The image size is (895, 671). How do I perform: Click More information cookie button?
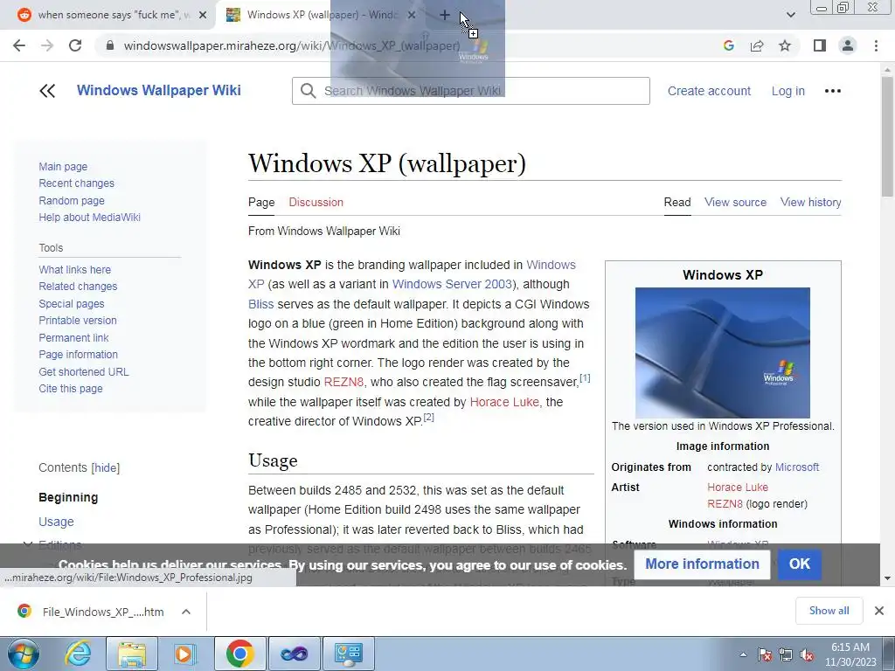tap(702, 564)
